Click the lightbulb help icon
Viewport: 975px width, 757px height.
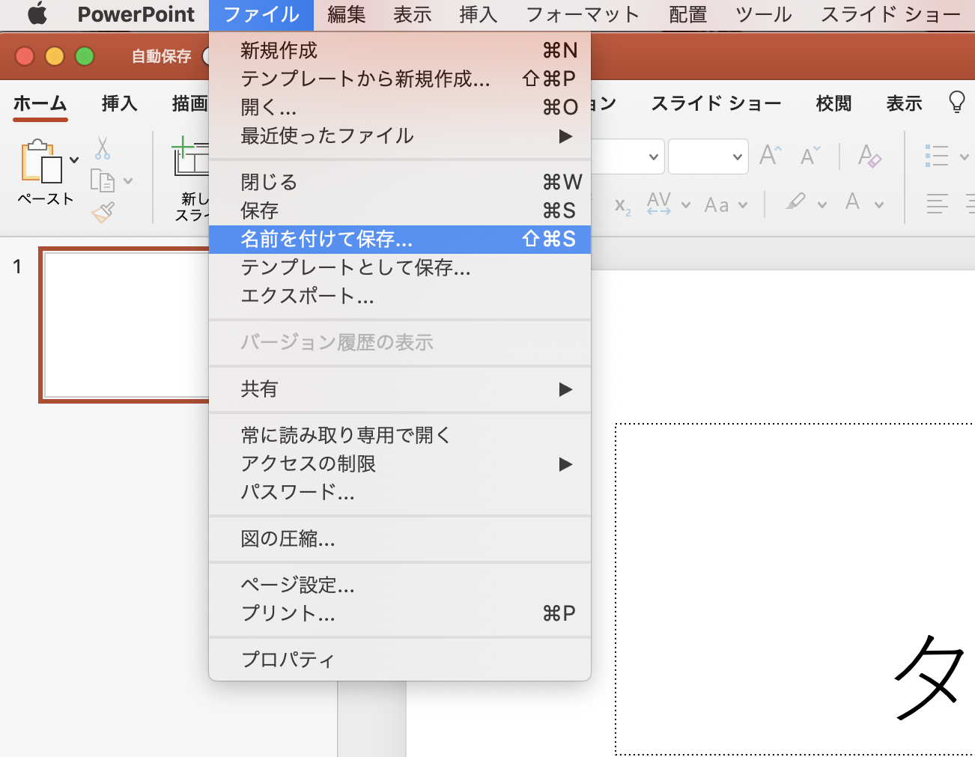956,102
